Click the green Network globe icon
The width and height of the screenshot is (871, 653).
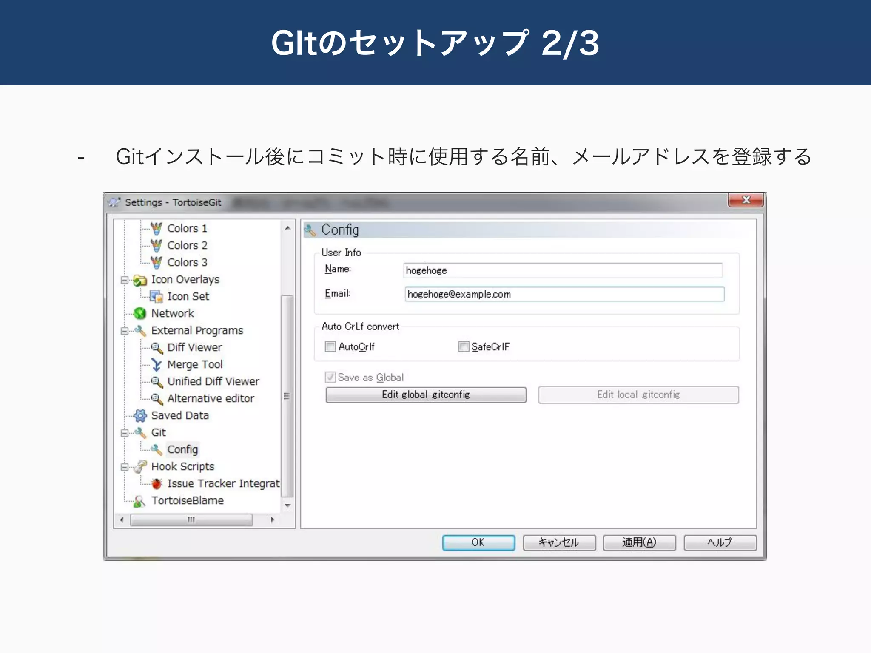[140, 313]
